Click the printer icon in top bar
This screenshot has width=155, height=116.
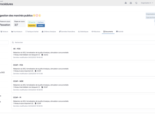131,3
